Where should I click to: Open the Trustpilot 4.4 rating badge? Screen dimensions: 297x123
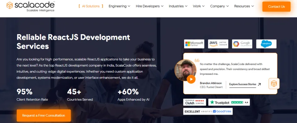coord(229,102)
